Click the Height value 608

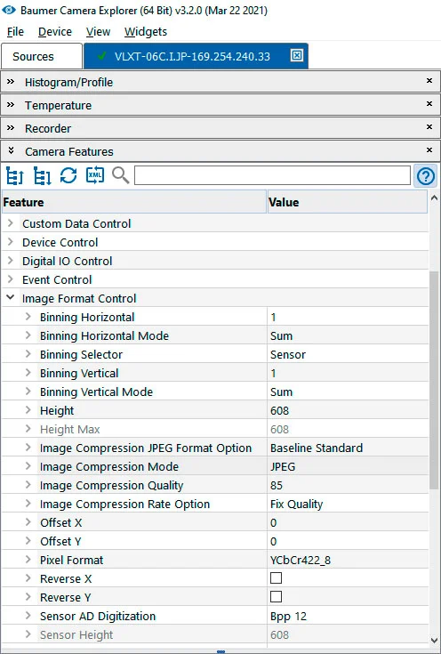pos(280,410)
